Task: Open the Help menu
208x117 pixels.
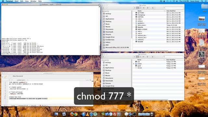Action: [40, 1]
